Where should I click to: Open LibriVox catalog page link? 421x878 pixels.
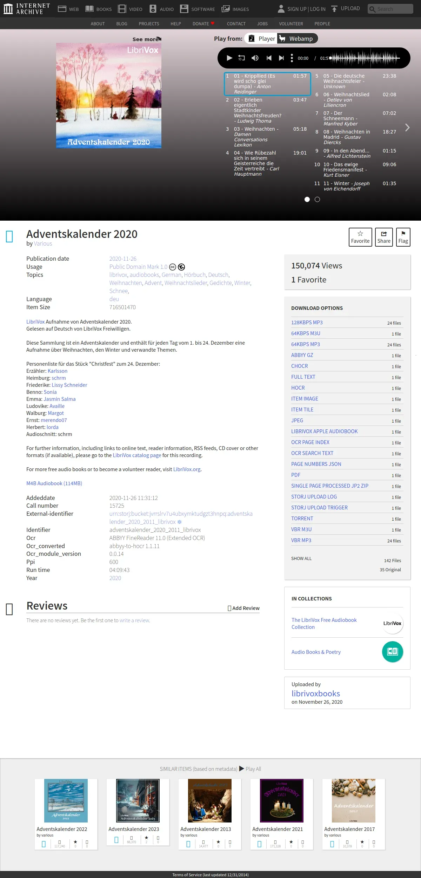137,455
